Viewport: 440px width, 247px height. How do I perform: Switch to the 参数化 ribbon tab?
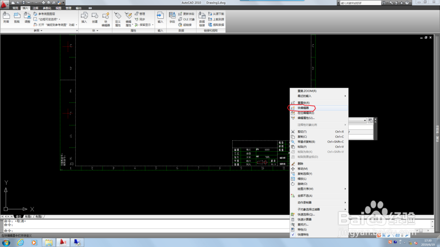(x=47, y=8)
